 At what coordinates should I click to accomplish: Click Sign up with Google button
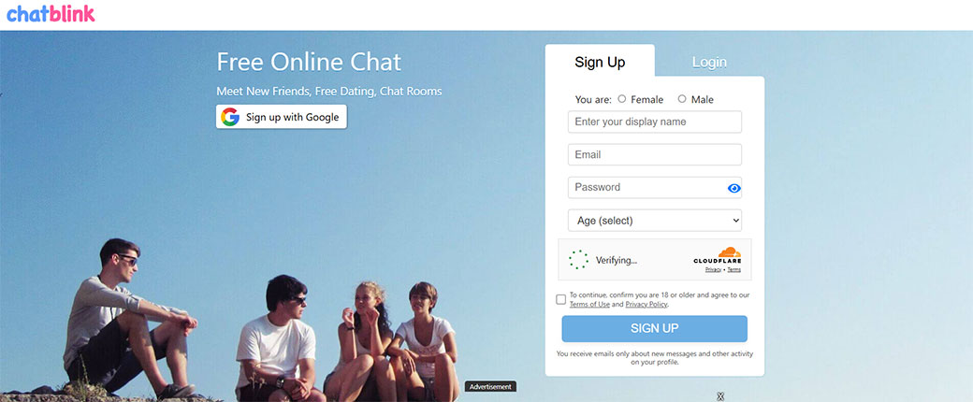[281, 117]
